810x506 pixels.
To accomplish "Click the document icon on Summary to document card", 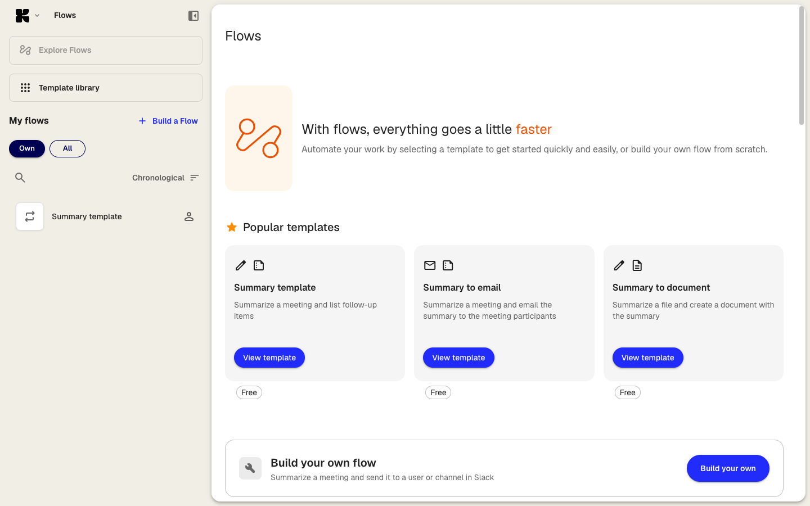I will point(637,265).
